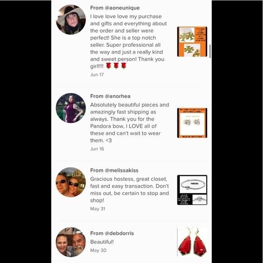View the orange Tory Burch earrings listing thumbnail
The image size is (263, 263).
point(192,42)
